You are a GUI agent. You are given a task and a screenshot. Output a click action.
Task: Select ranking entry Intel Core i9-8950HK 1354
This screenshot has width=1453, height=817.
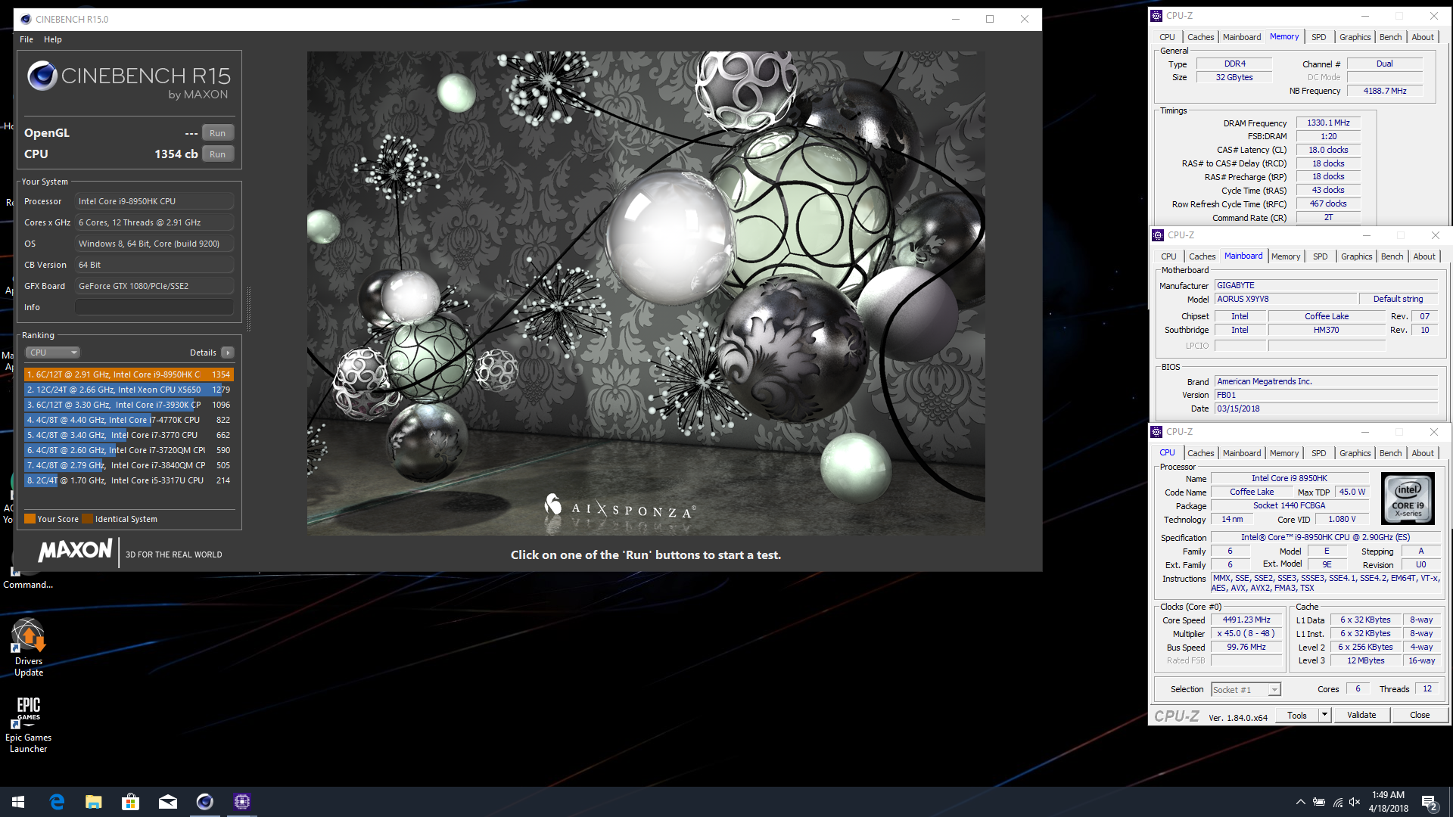coord(129,374)
